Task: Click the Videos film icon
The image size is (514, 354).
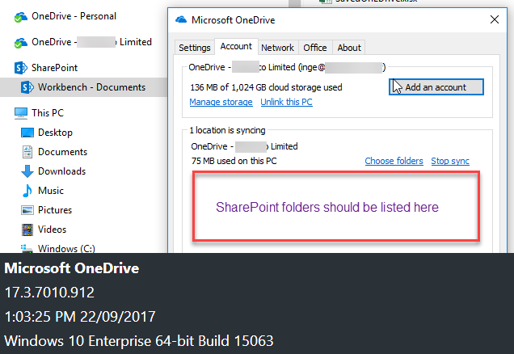Action: (x=27, y=230)
